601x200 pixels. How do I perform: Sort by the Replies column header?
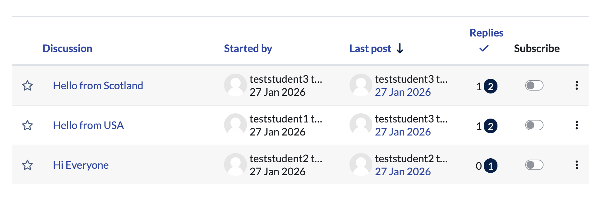486,33
